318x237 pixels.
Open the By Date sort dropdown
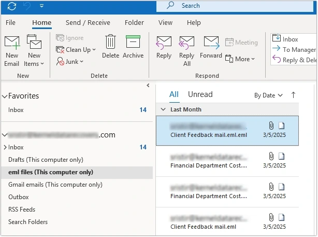[268, 95]
